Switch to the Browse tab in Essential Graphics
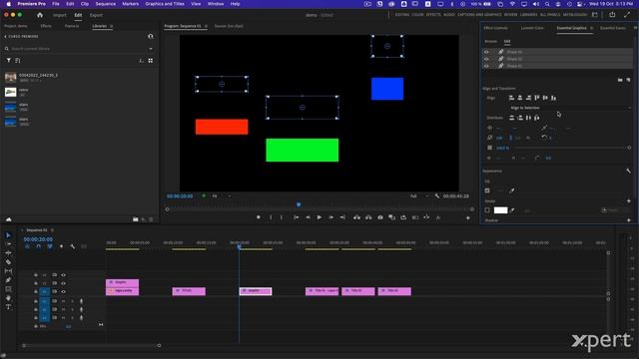The width and height of the screenshot is (639, 359). click(x=490, y=42)
